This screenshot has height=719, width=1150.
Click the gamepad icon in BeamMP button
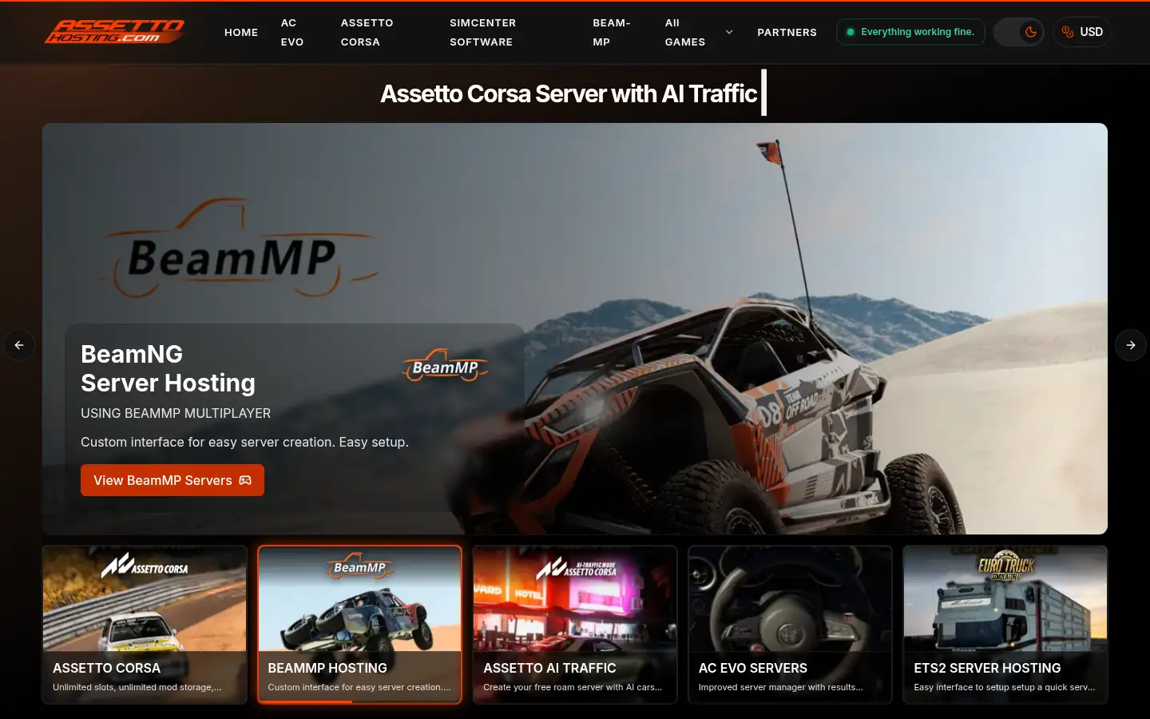(x=245, y=480)
